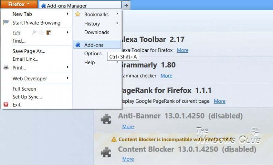Click the private browsing mask icon

6,23
